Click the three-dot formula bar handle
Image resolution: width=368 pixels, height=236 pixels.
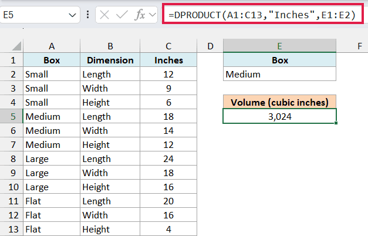tap(88, 15)
